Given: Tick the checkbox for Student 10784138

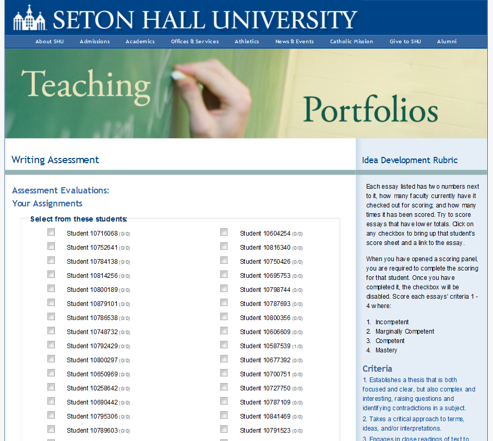Looking at the screenshot, I should 51,261.
